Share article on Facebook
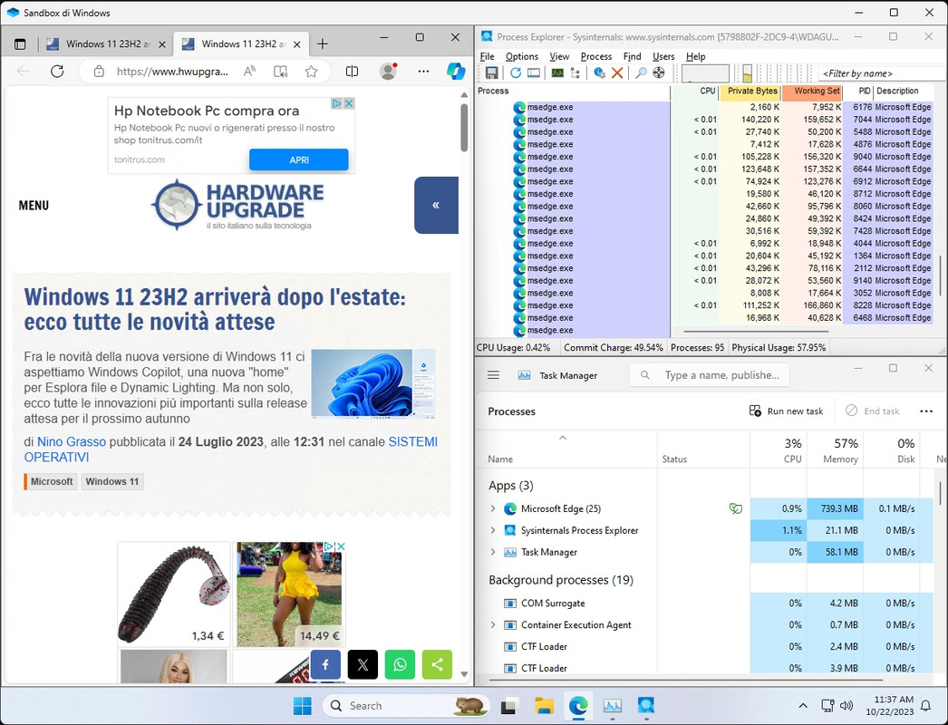The width and height of the screenshot is (948, 725). [325, 664]
